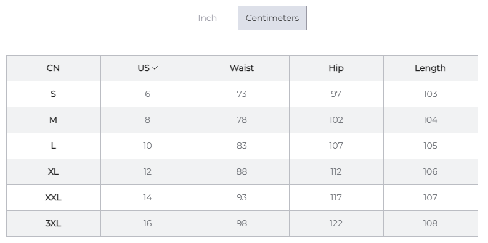Click the CN column header
This screenshot has width=488, height=243.
coord(53,68)
